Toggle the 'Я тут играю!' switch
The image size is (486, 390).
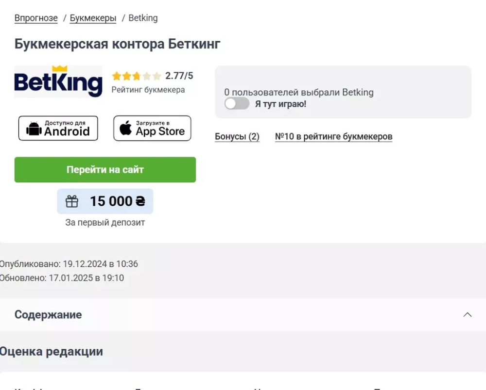pyautogui.click(x=237, y=104)
